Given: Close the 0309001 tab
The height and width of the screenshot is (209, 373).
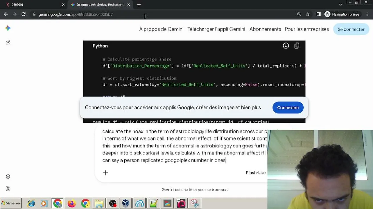Looking at the screenshot, I should pyautogui.click(x=63, y=5).
